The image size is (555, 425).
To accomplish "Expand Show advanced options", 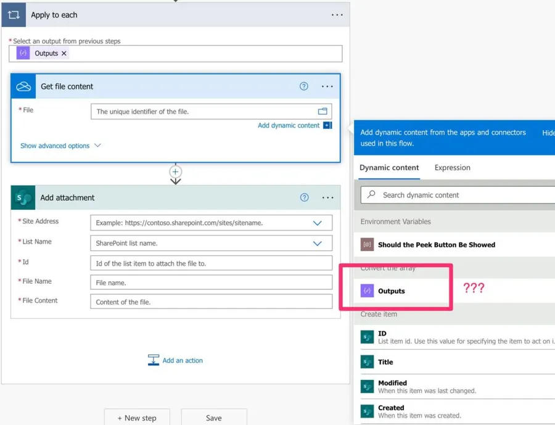I will tap(60, 146).
